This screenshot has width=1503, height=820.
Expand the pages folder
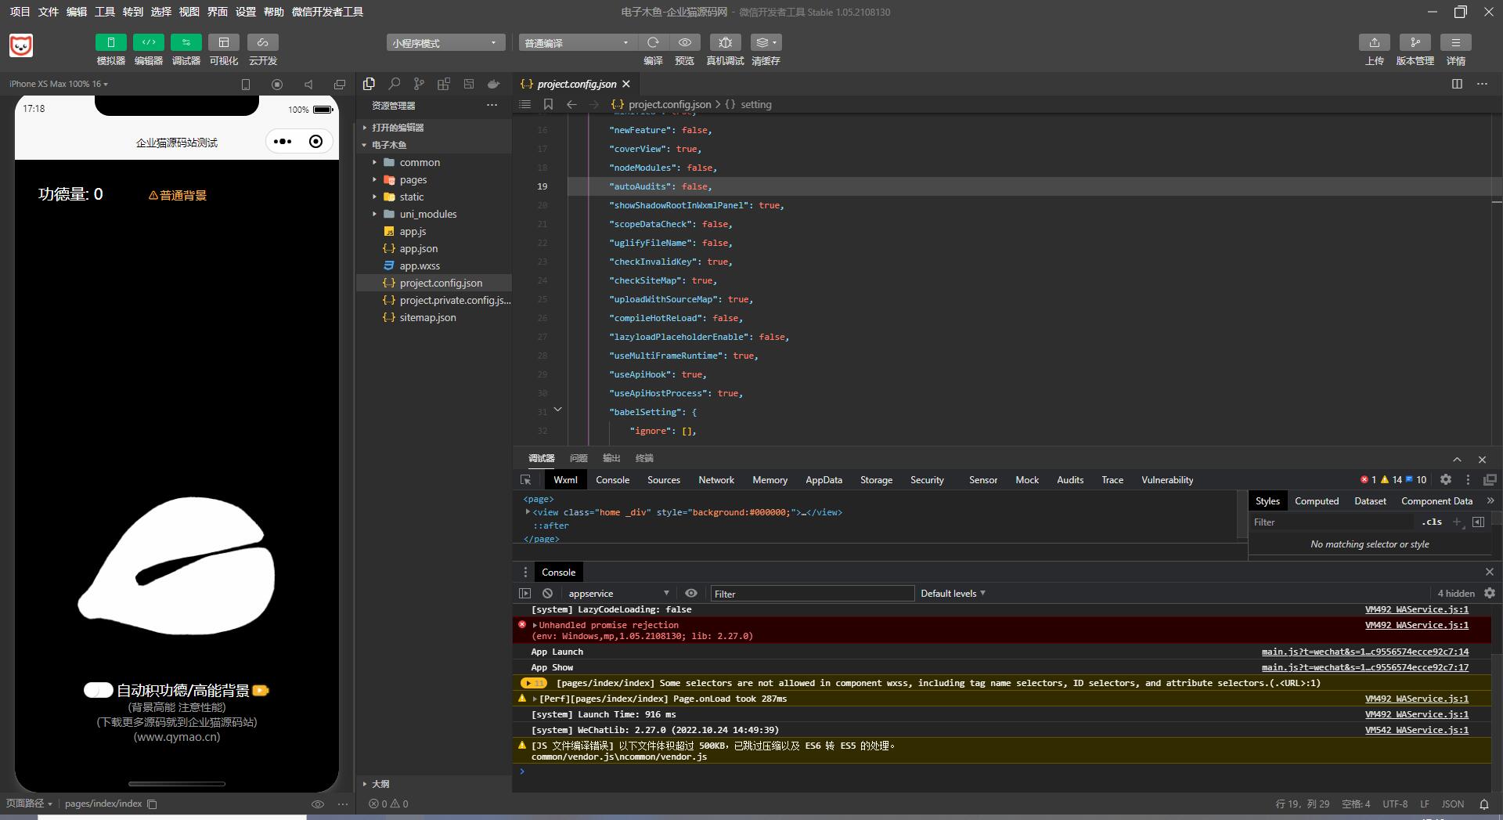point(413,179)
